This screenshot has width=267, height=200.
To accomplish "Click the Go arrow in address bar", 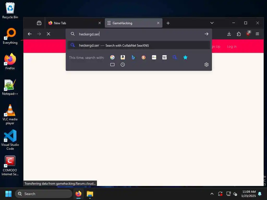I will pos(207,34).
